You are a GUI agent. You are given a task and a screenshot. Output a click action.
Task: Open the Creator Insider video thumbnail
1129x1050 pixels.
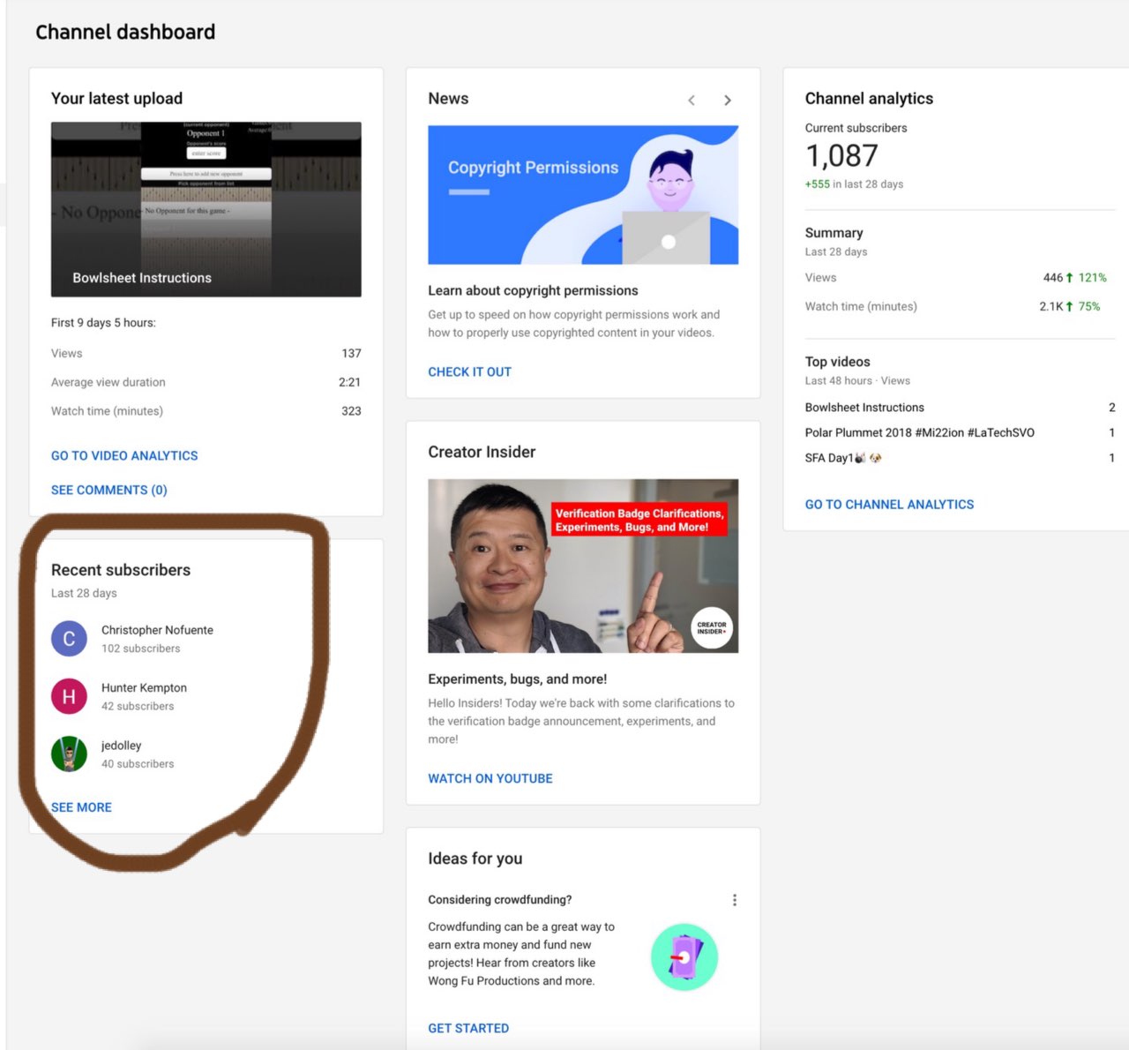(583, 566)
